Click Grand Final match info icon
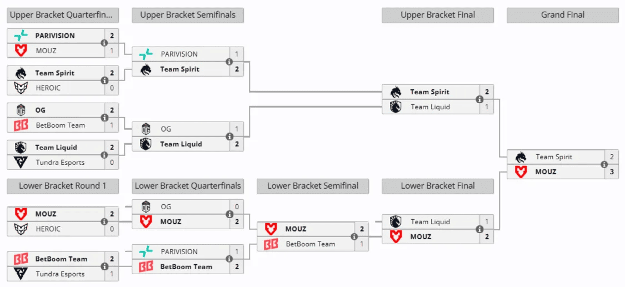The image size is (625, 287). pyautogui.click(x=604, y=164)
